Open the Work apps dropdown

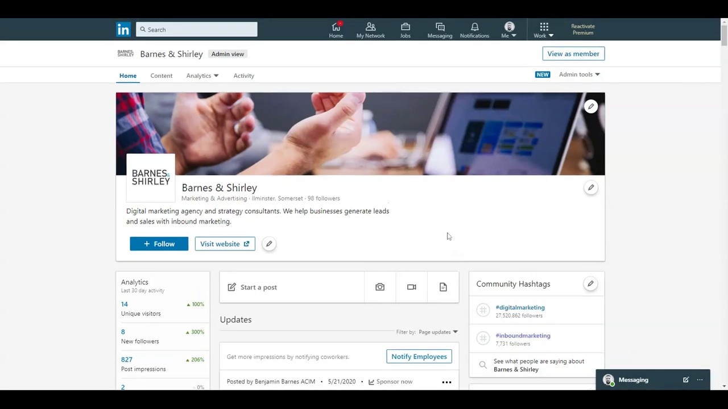[544, 30]
